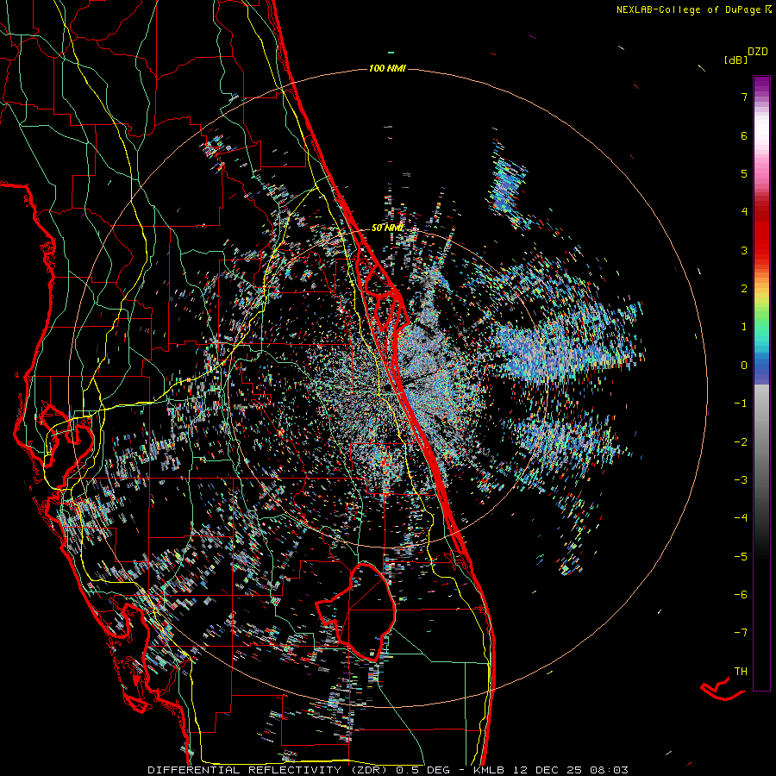Click the DZD legend title
776x776 pixels.
(x=758, y=52)
